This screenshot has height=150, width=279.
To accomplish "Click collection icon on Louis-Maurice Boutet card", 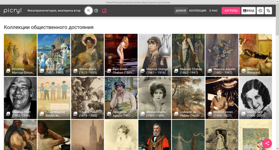I will pyautogui.click(x=42, y=114).
